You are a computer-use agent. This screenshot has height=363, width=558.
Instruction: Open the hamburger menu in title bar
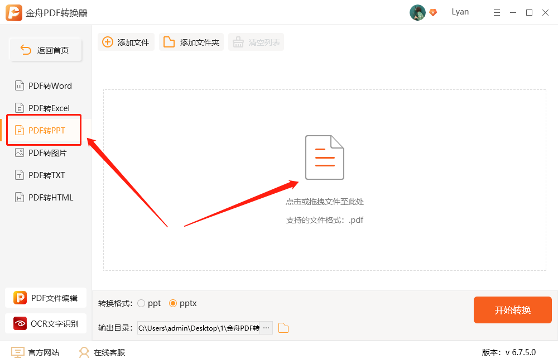coord(497,13)
